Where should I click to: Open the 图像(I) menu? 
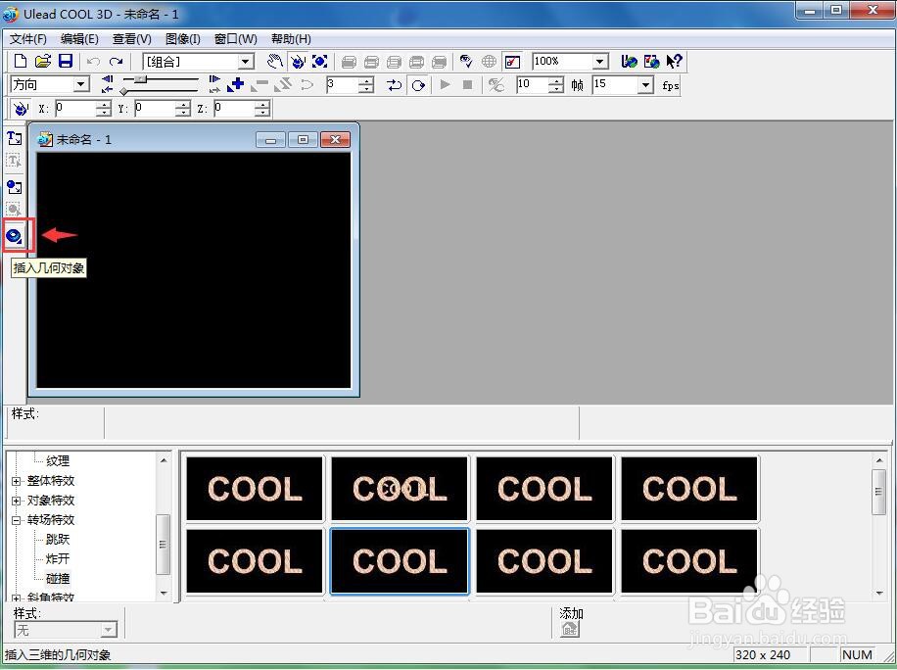coord(182,39)
